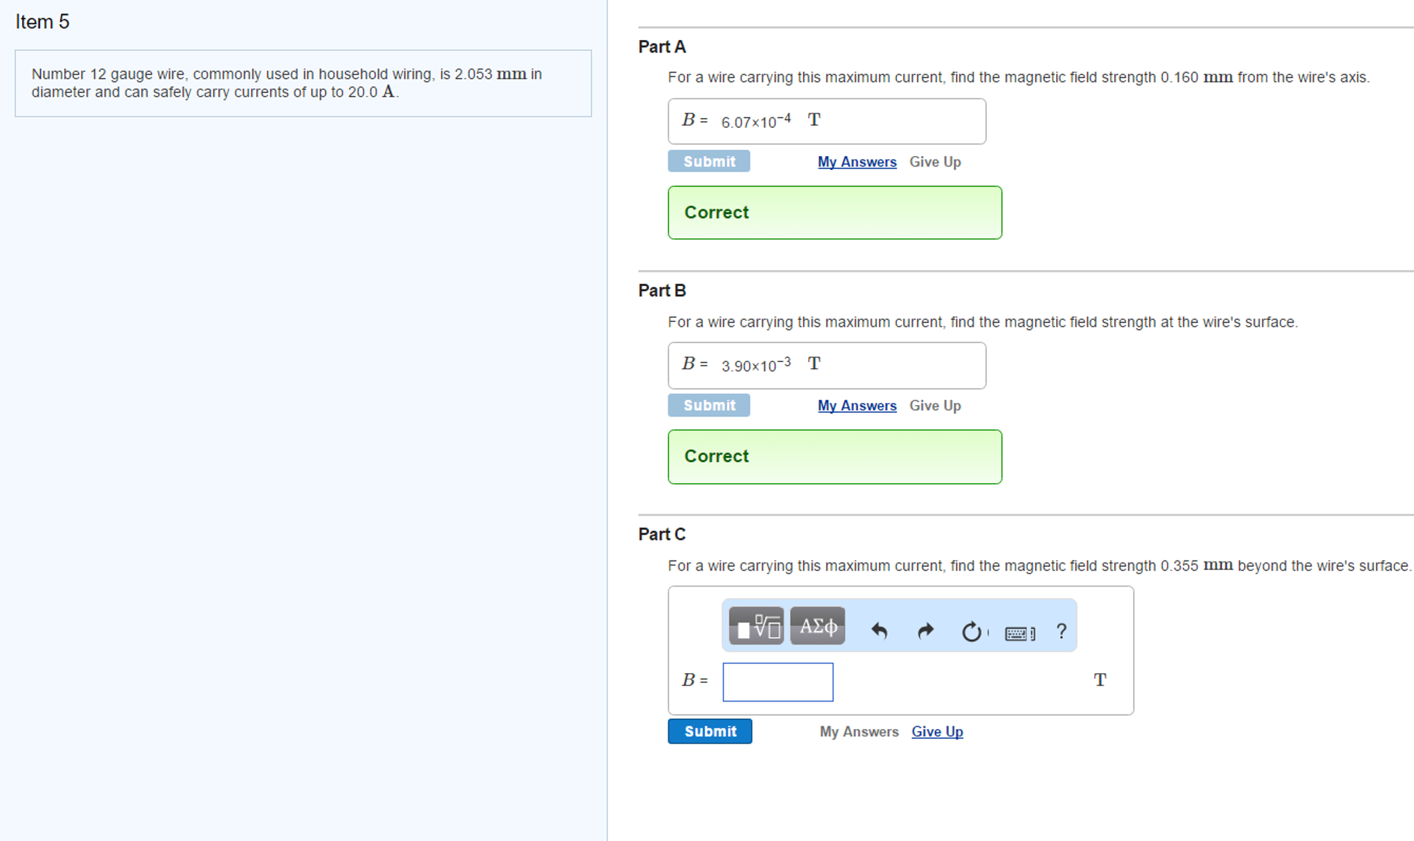Click Give Up link under Part C
This screenshot has height=841, width=1414.
(x=936, y=731)
